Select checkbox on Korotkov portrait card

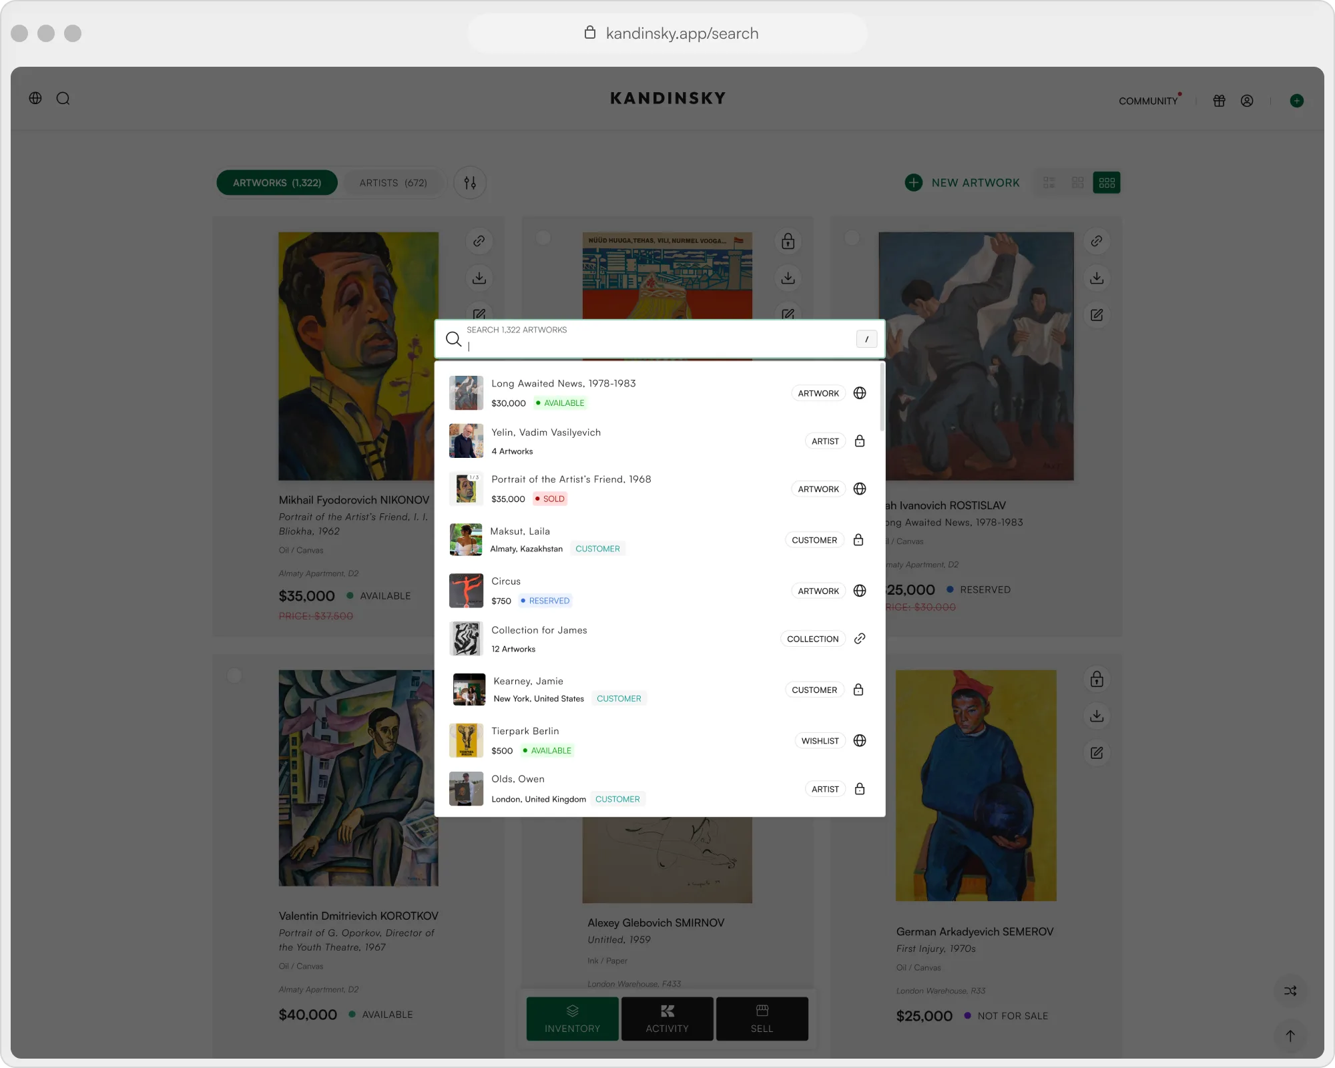tap(234, 676)
